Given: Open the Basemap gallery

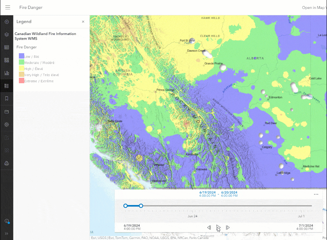Looking at the screenshot, I should click(6, 60).
